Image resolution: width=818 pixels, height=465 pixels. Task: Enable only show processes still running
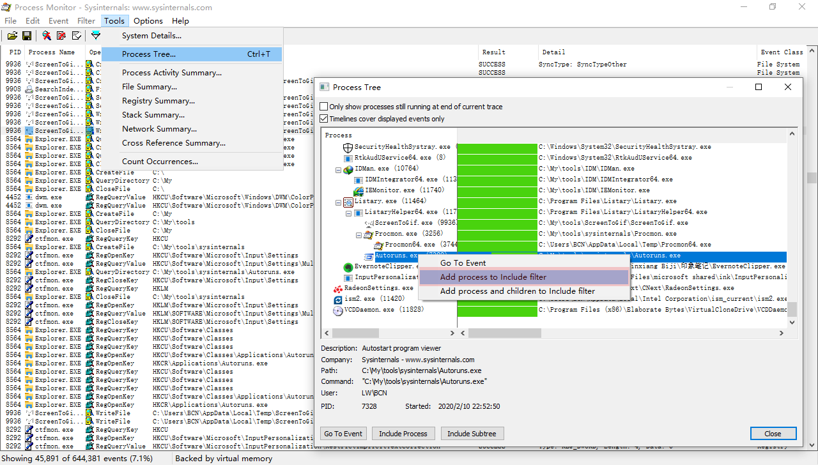323,107
